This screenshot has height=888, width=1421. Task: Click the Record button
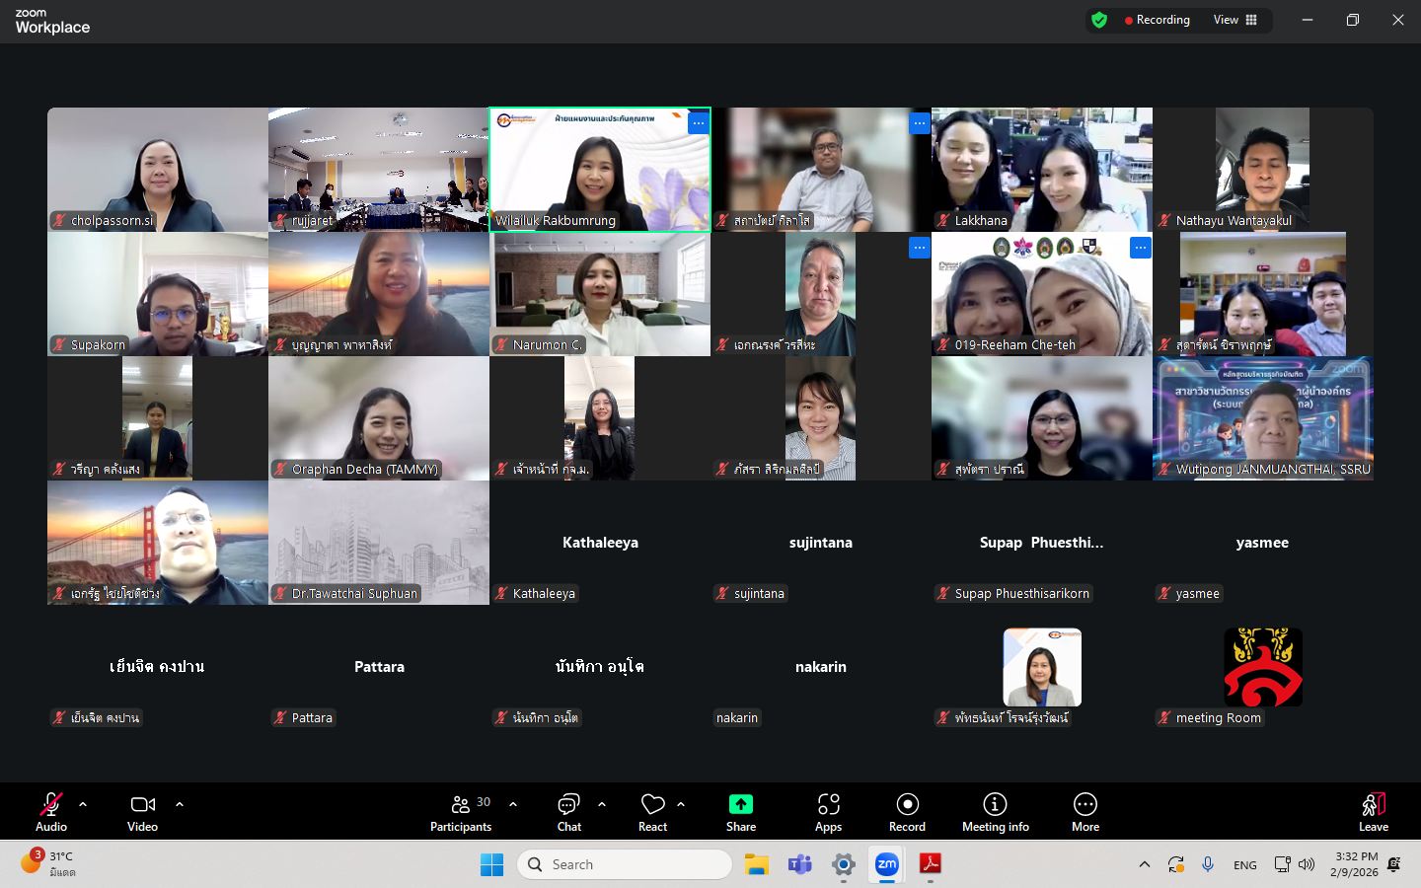[x=907, y=813]
